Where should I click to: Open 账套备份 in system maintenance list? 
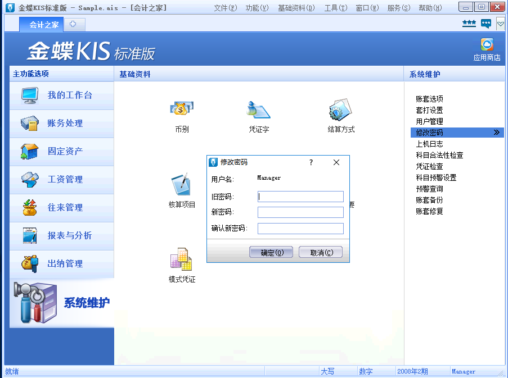point(429,200)
